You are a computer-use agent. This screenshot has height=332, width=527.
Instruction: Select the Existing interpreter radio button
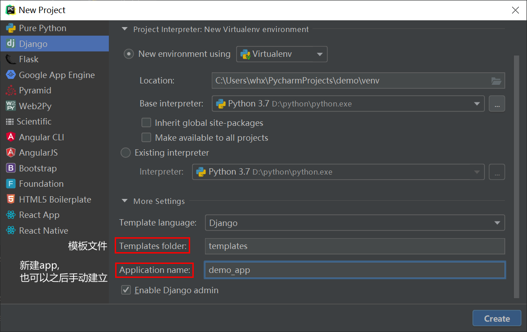126,153
